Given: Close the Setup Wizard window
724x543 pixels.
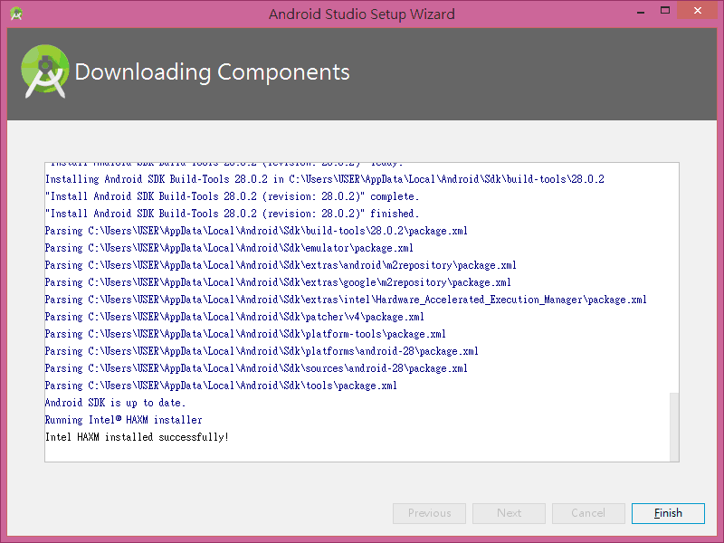Looking at the screenshot, I should 697,10.
